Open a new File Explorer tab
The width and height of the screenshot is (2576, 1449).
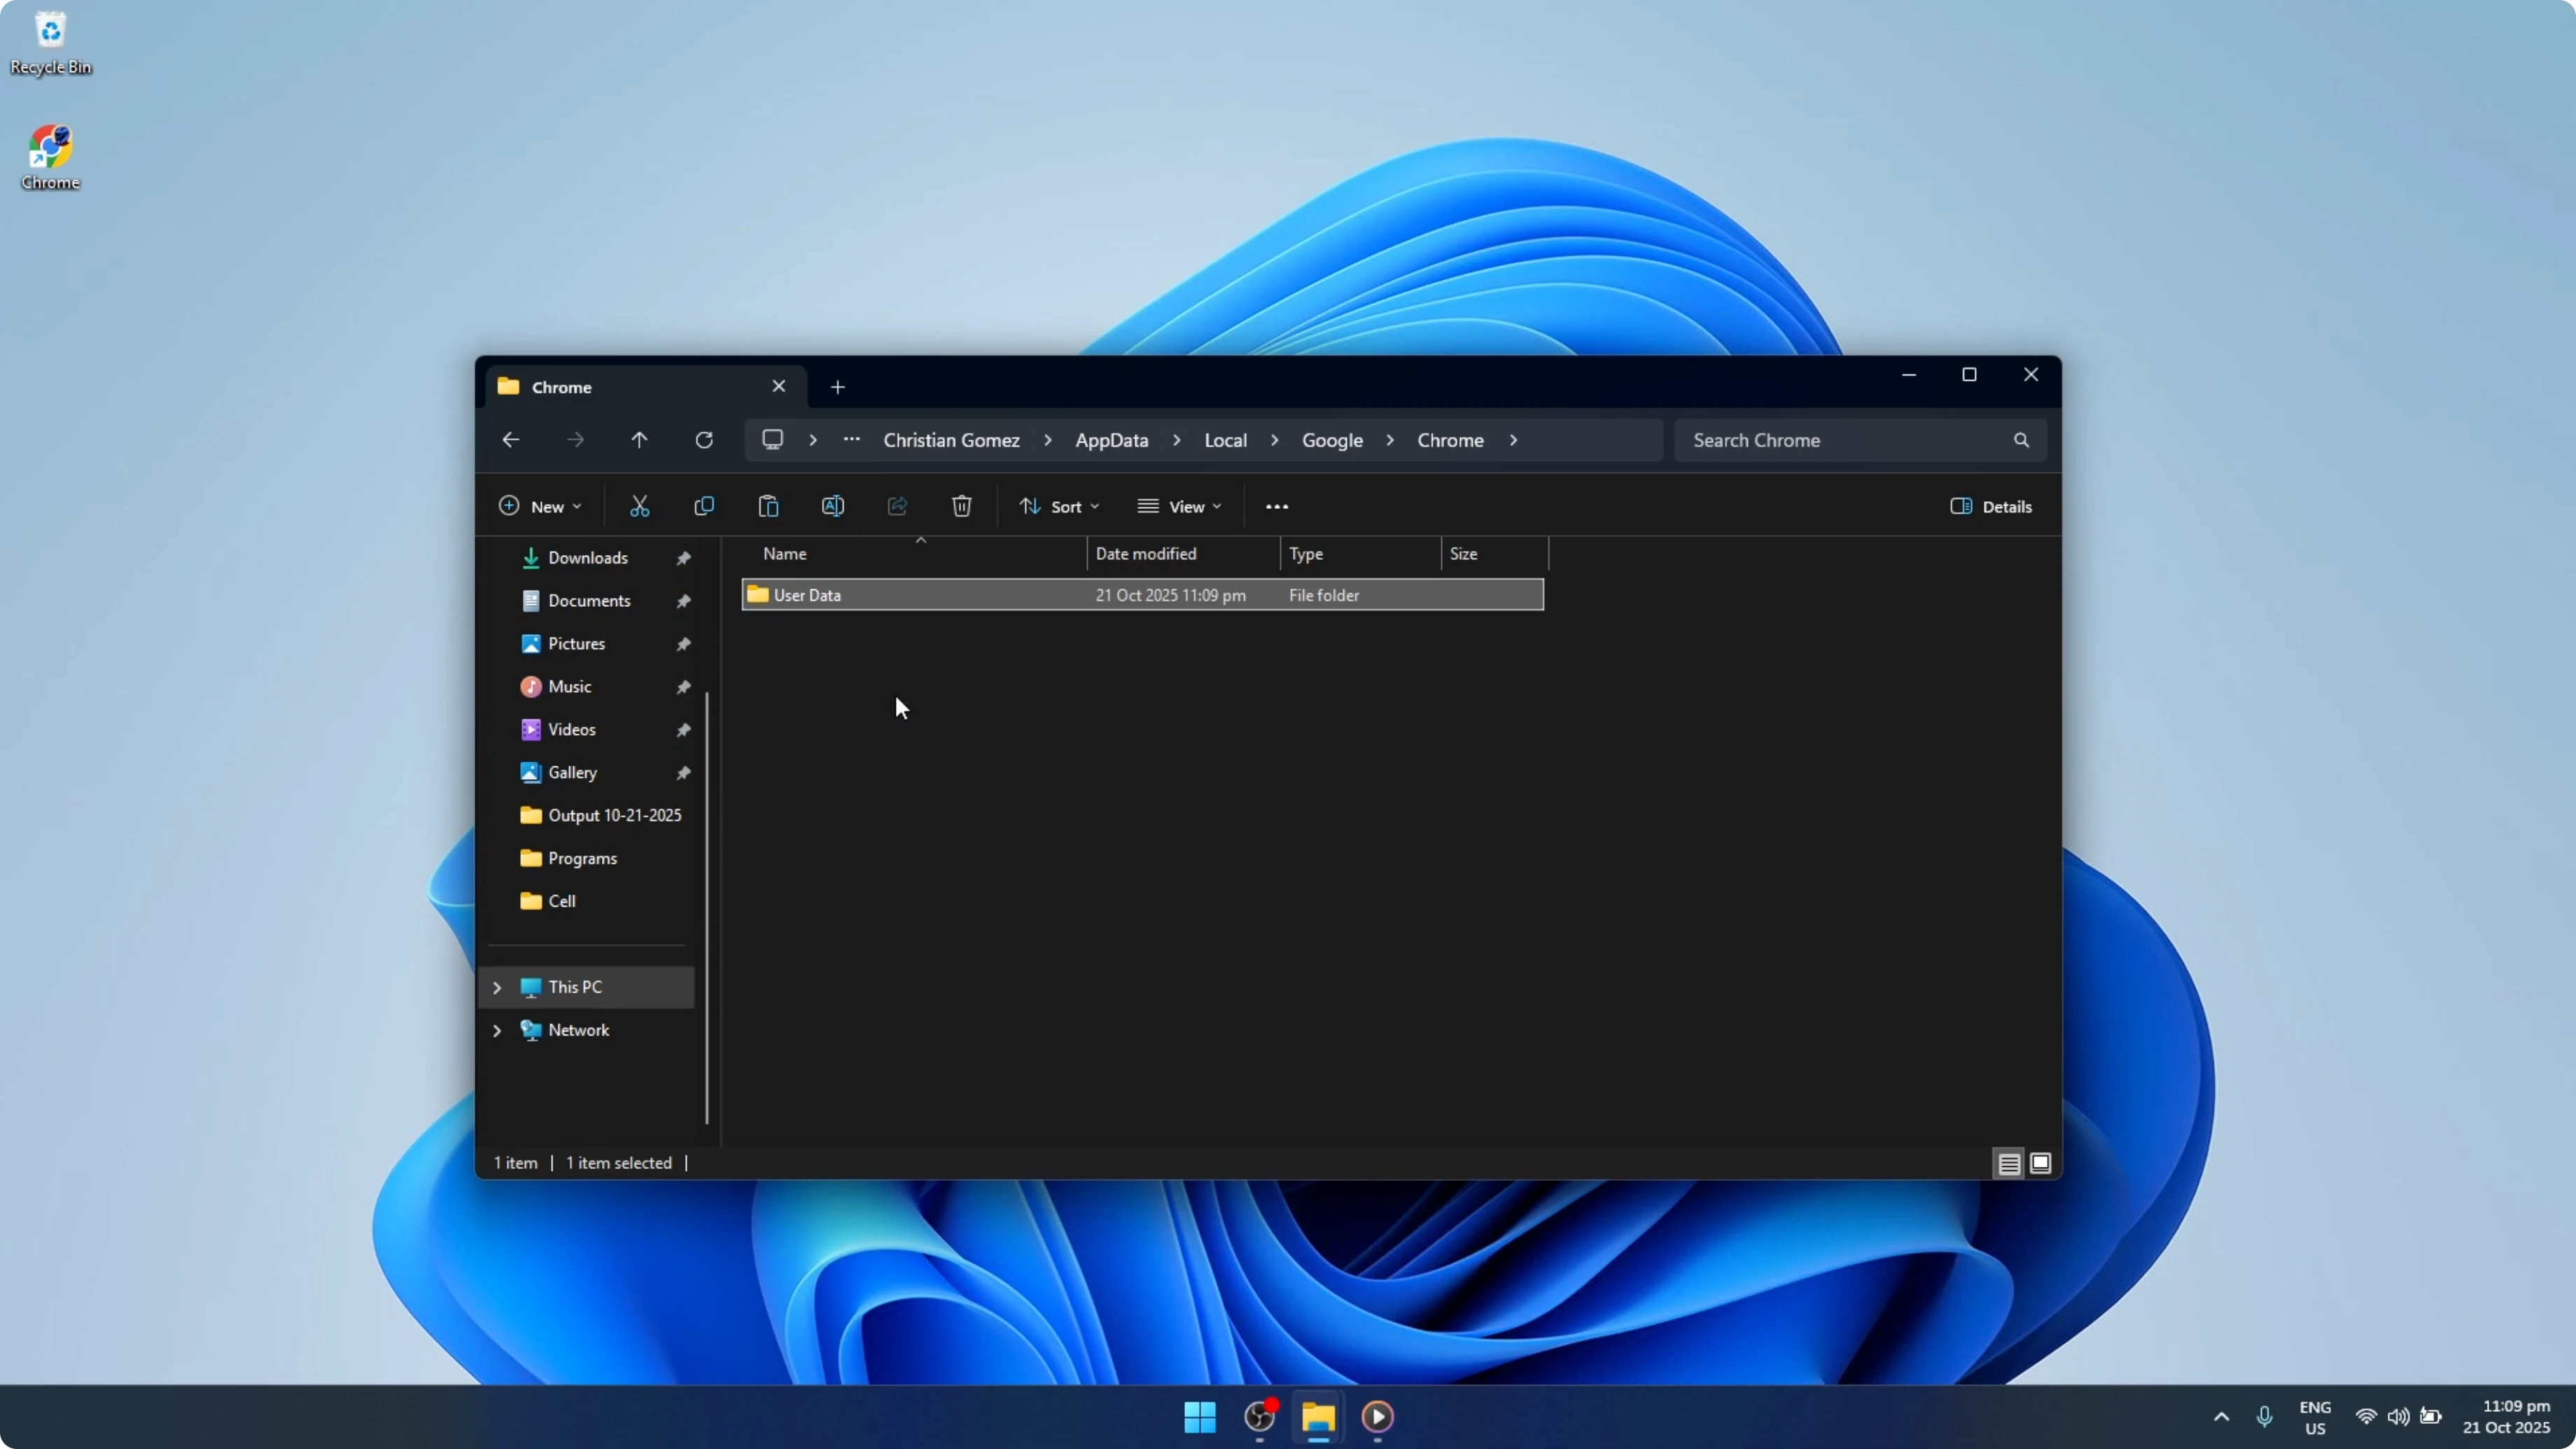[838, 387]
